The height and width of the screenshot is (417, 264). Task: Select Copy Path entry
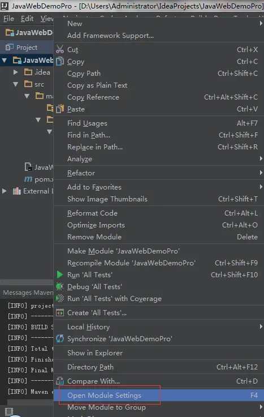point(159,74)
